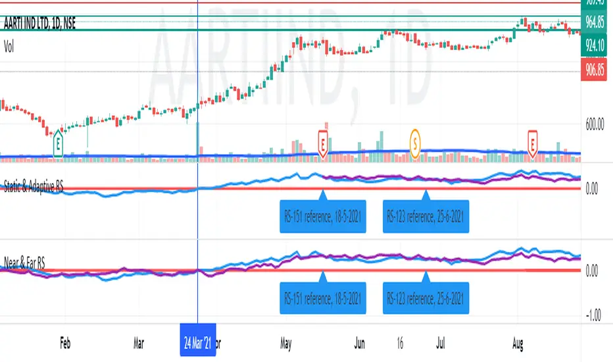Click the Jun label on time axis
The height and width of the screenshot is (362, 613).
point(359,344)
